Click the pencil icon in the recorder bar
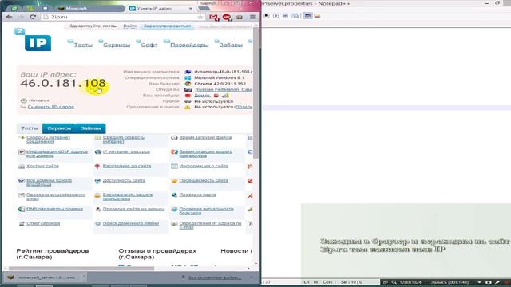511x287 pixels. click(497, 282)
